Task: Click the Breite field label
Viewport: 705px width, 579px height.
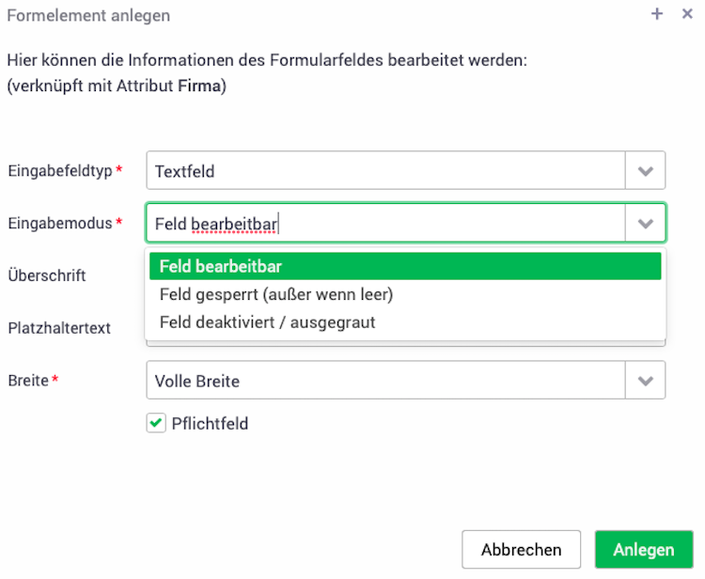Action: click(x=28, y=381)
